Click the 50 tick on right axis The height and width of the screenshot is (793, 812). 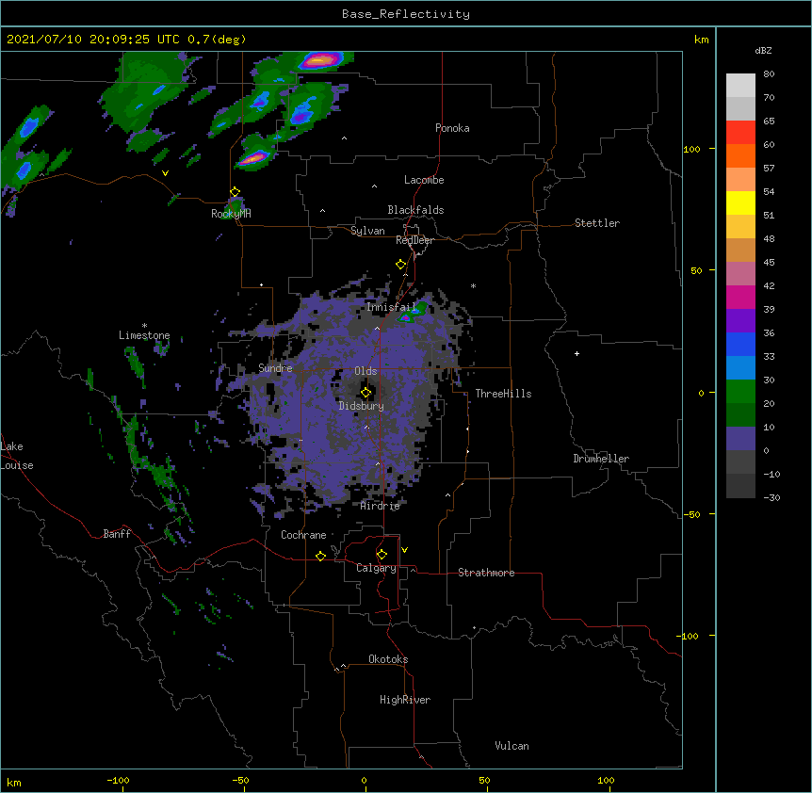click(696, 270)
